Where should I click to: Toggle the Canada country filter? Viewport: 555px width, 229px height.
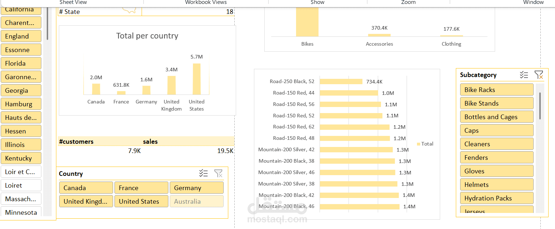(x=86, y=188)
